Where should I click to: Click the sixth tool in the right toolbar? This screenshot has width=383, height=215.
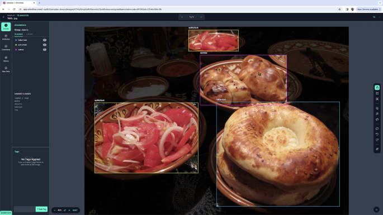pos(377,120)
